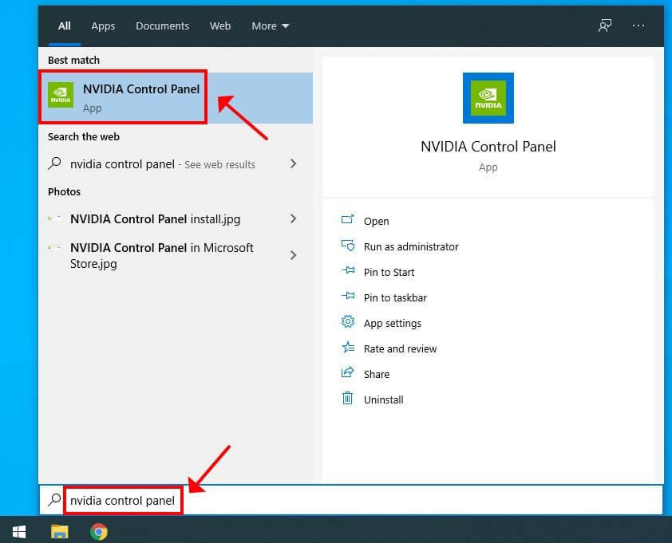The width and height of the screenshot is (672, 543).
Task: Switch to the All tab
Action: [65, 26]
